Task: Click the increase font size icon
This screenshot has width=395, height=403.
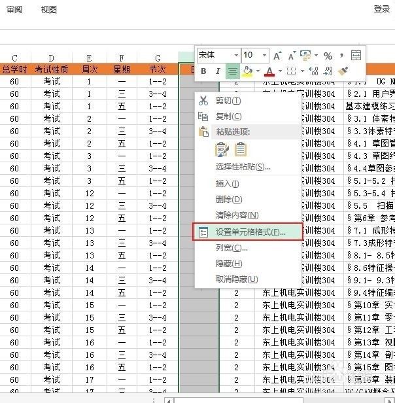Action: [x=277, y=56]
